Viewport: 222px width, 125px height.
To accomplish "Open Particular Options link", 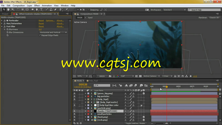I will click(50, 21).
